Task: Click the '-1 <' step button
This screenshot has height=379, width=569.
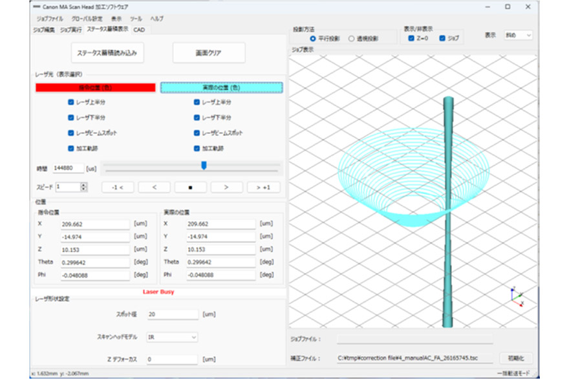Action: click(x=117, y=187)
